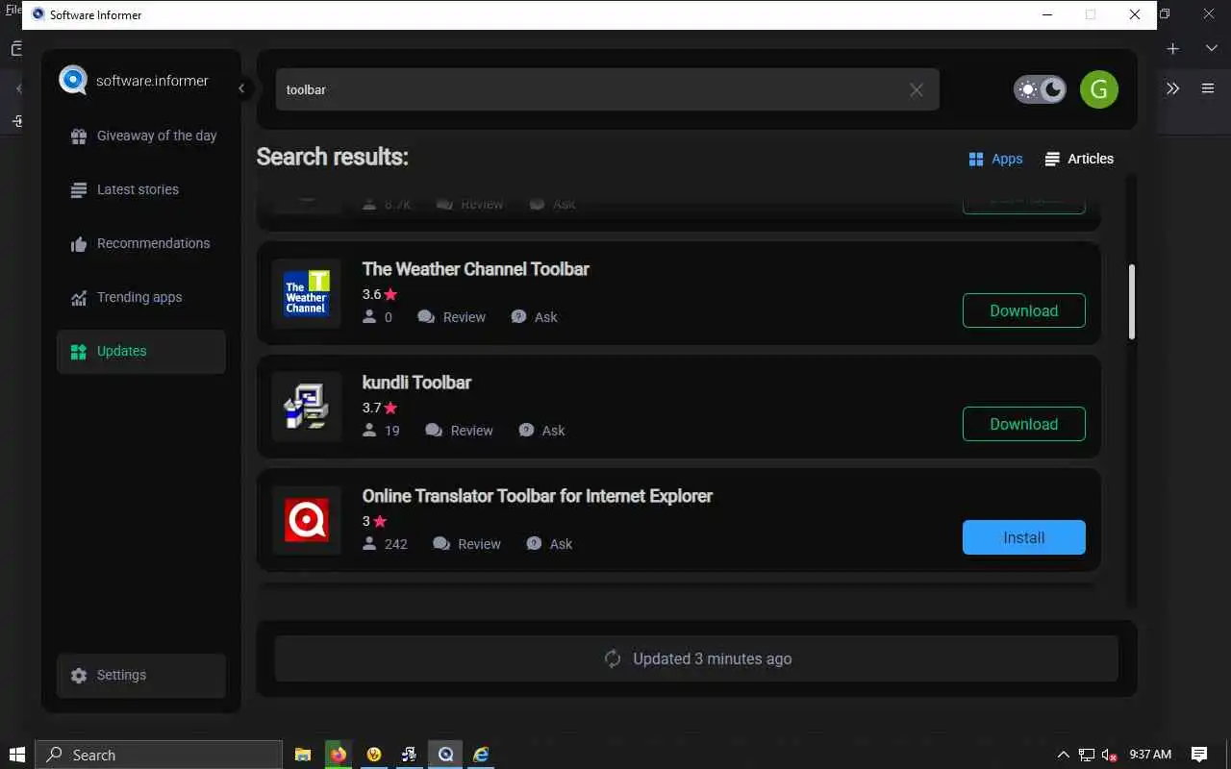The image size is (1231, 769).
Task: Open Internet Explorer from the taskbar
Action: click(481, 755)
